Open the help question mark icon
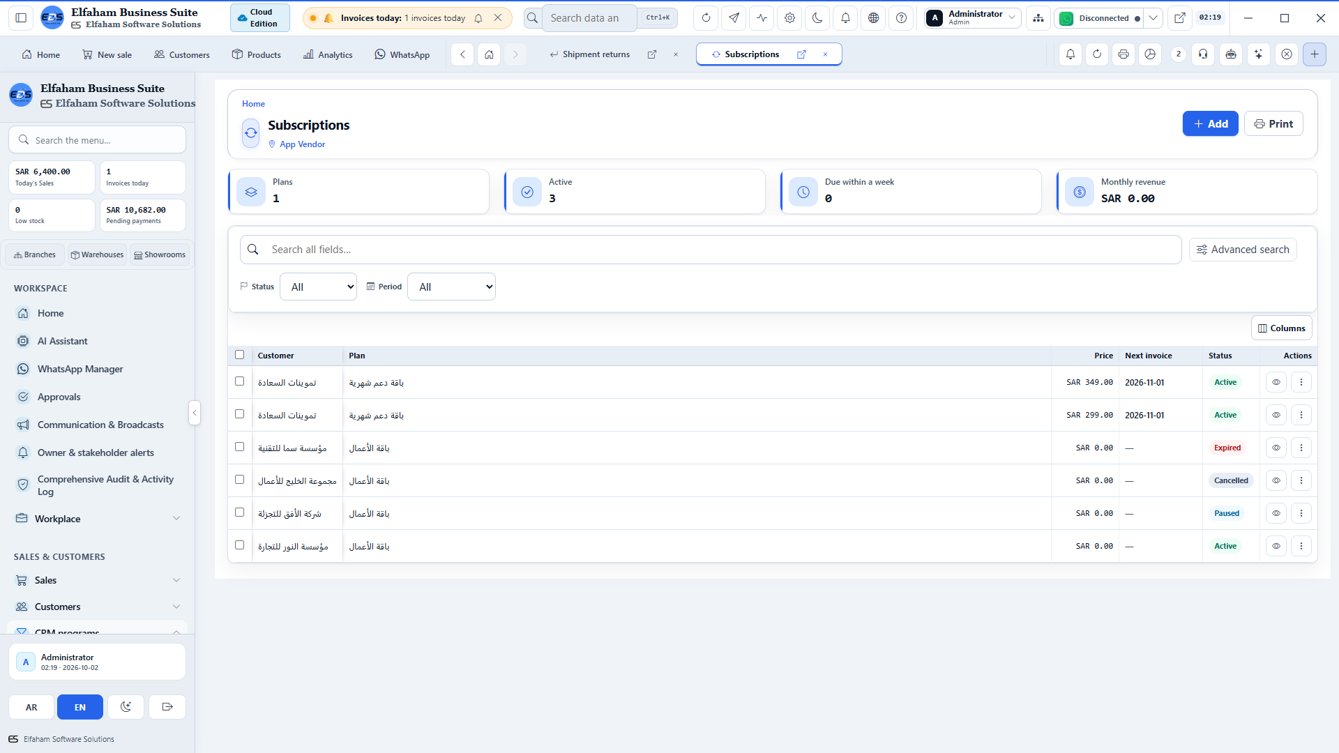 [x=901, y=18]
